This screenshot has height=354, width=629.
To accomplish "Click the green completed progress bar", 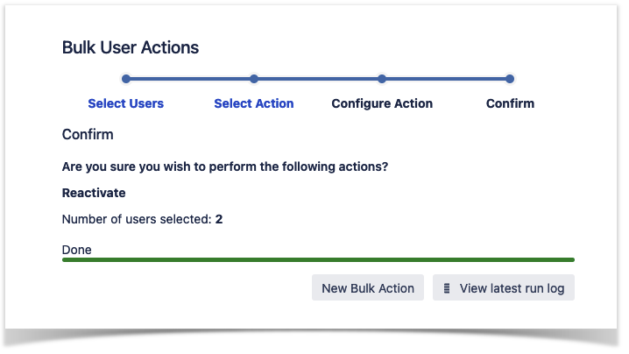I will (318, 260).
